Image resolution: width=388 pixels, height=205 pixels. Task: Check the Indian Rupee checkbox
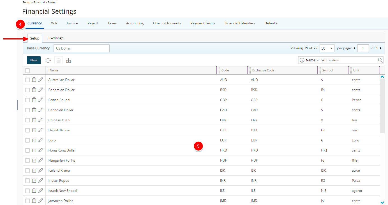pos(27,181)
